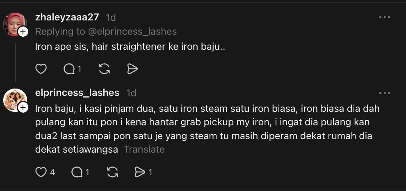Open more options for the elprincess_lashes reply
Image resolution: width=406 pixels, height=191 pixels.
[x=385, y=93]
